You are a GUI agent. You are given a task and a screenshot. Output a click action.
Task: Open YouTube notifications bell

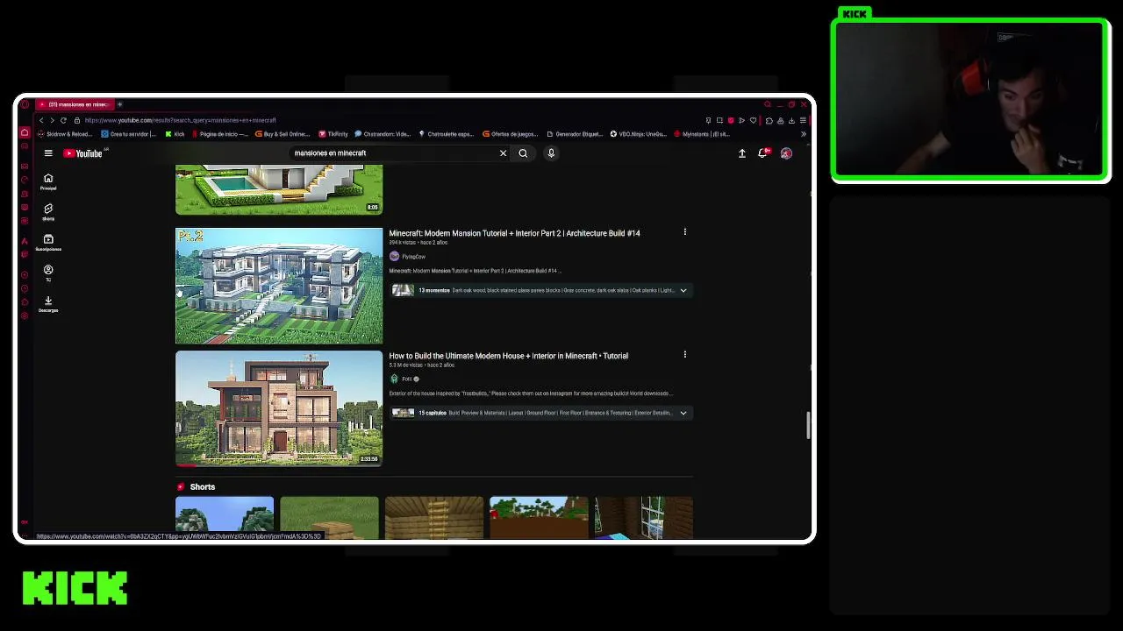point(763,153)
